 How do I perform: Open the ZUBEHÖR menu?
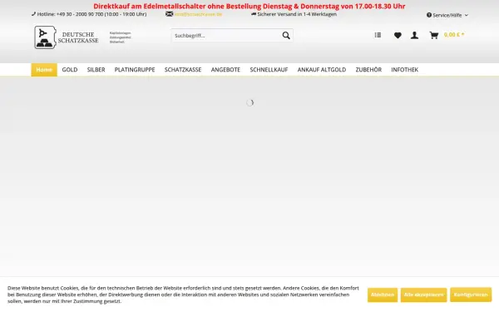click(x=368, y=70)
